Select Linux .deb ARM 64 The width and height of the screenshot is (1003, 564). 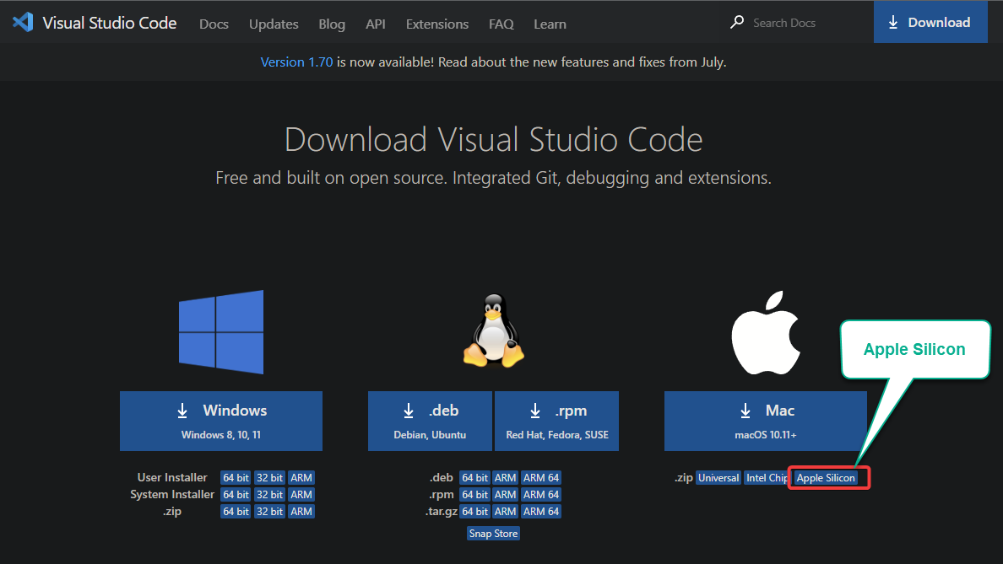click(541, 478)
